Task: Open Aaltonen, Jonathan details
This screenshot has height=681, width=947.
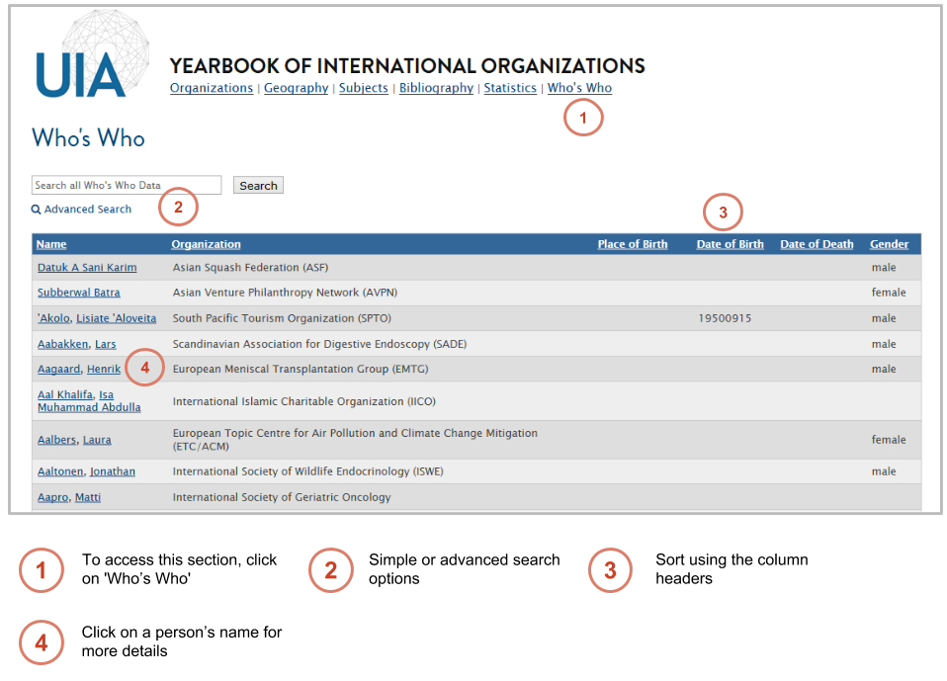Action: tap(86, 471)
